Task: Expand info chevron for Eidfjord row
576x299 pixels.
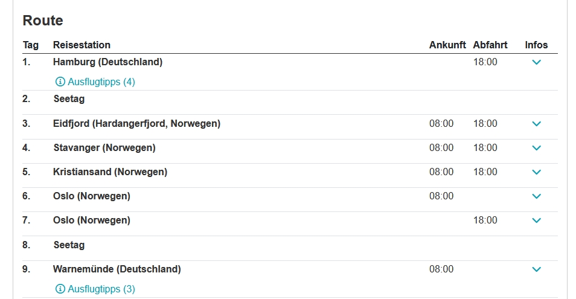Action: (x=536, y=124)
